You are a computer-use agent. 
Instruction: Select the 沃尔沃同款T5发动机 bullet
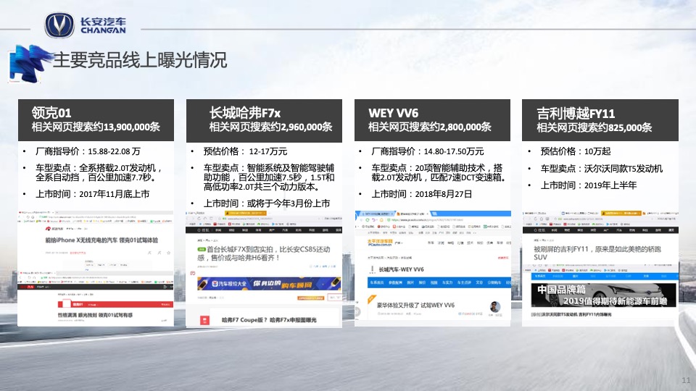pyautogui.click(x=602, y=169)
